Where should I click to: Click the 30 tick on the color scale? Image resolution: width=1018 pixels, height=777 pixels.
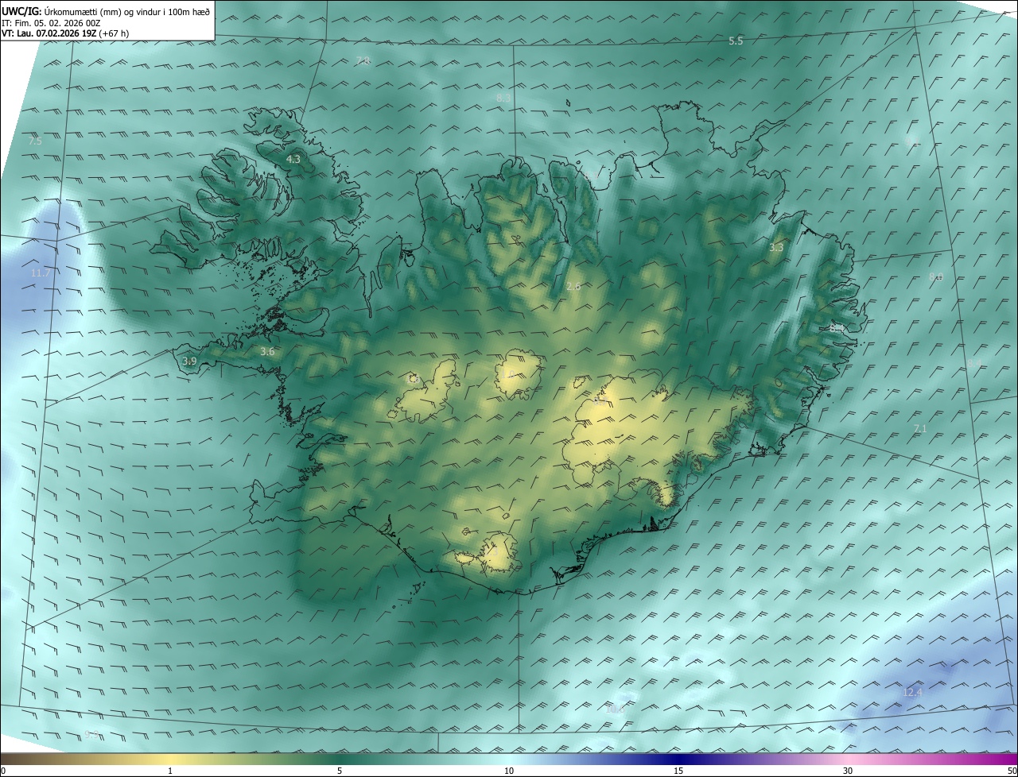pyautogui.click(x=848, y=771)
